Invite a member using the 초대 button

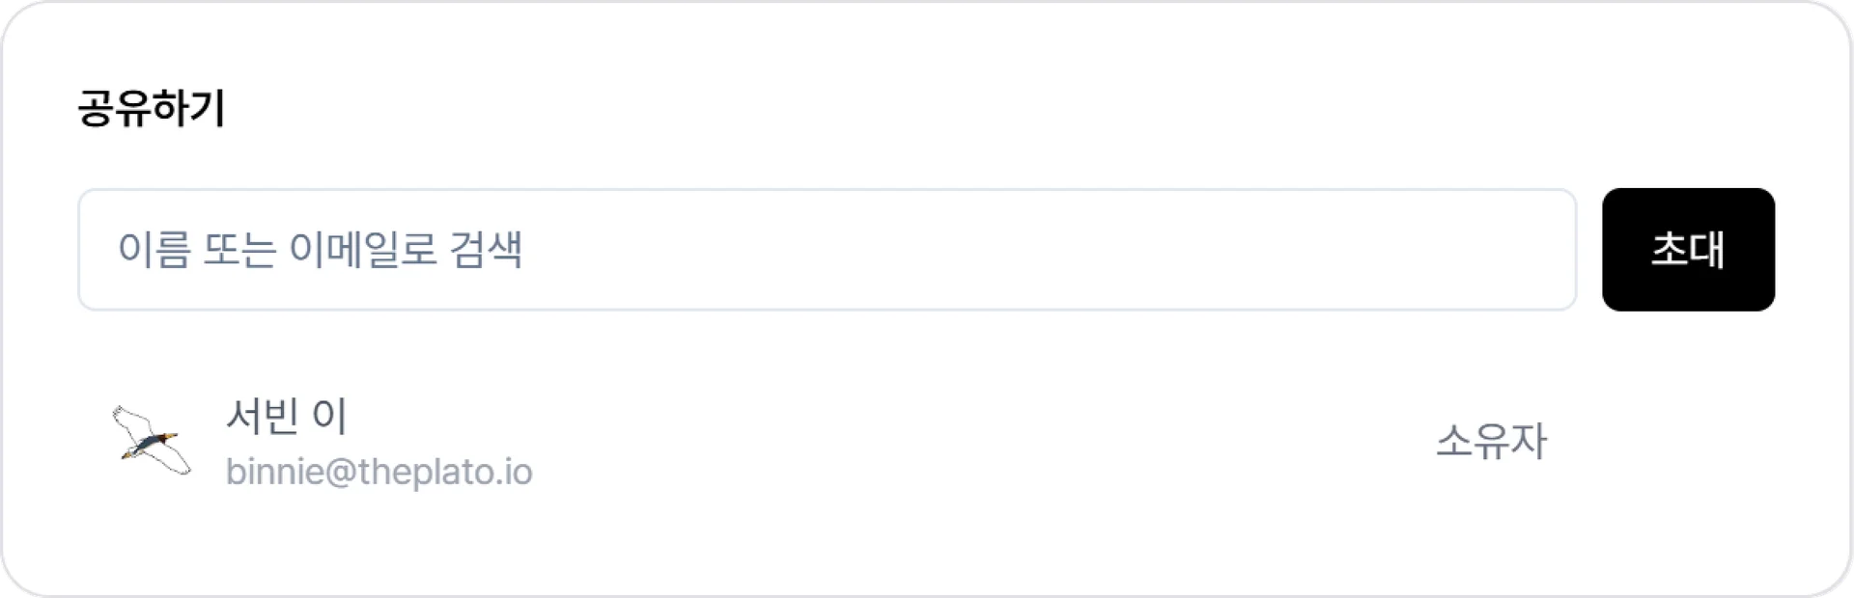pyautogui.click(x=1687, y=250)
